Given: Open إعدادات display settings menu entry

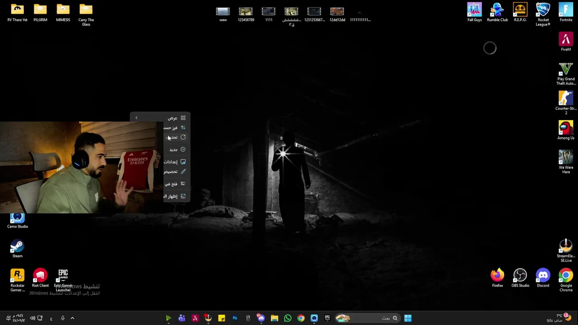Looking at the screenshot, I should coord(176,162).
